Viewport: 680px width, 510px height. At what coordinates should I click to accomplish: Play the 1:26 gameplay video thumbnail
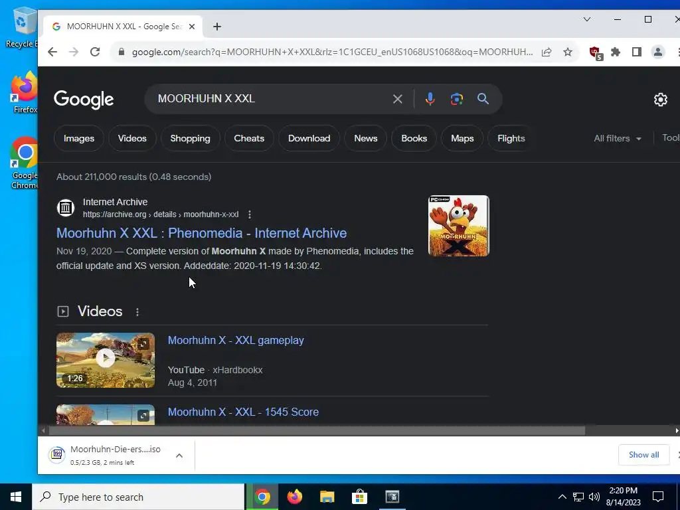(106, 360)
